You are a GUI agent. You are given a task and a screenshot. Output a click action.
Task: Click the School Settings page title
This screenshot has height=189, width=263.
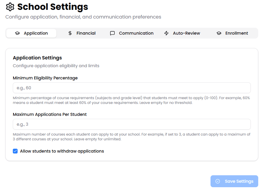[53, 7]
